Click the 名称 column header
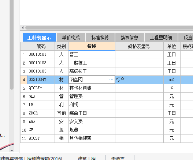Viewport: 193px width, 160px height. (x=92, y=46)
